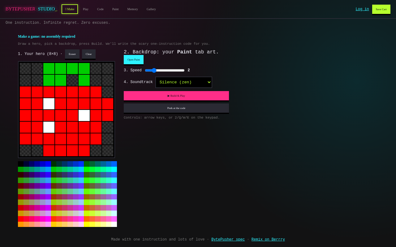Expand the Soundtrack dropdown

tap(184, 82)
